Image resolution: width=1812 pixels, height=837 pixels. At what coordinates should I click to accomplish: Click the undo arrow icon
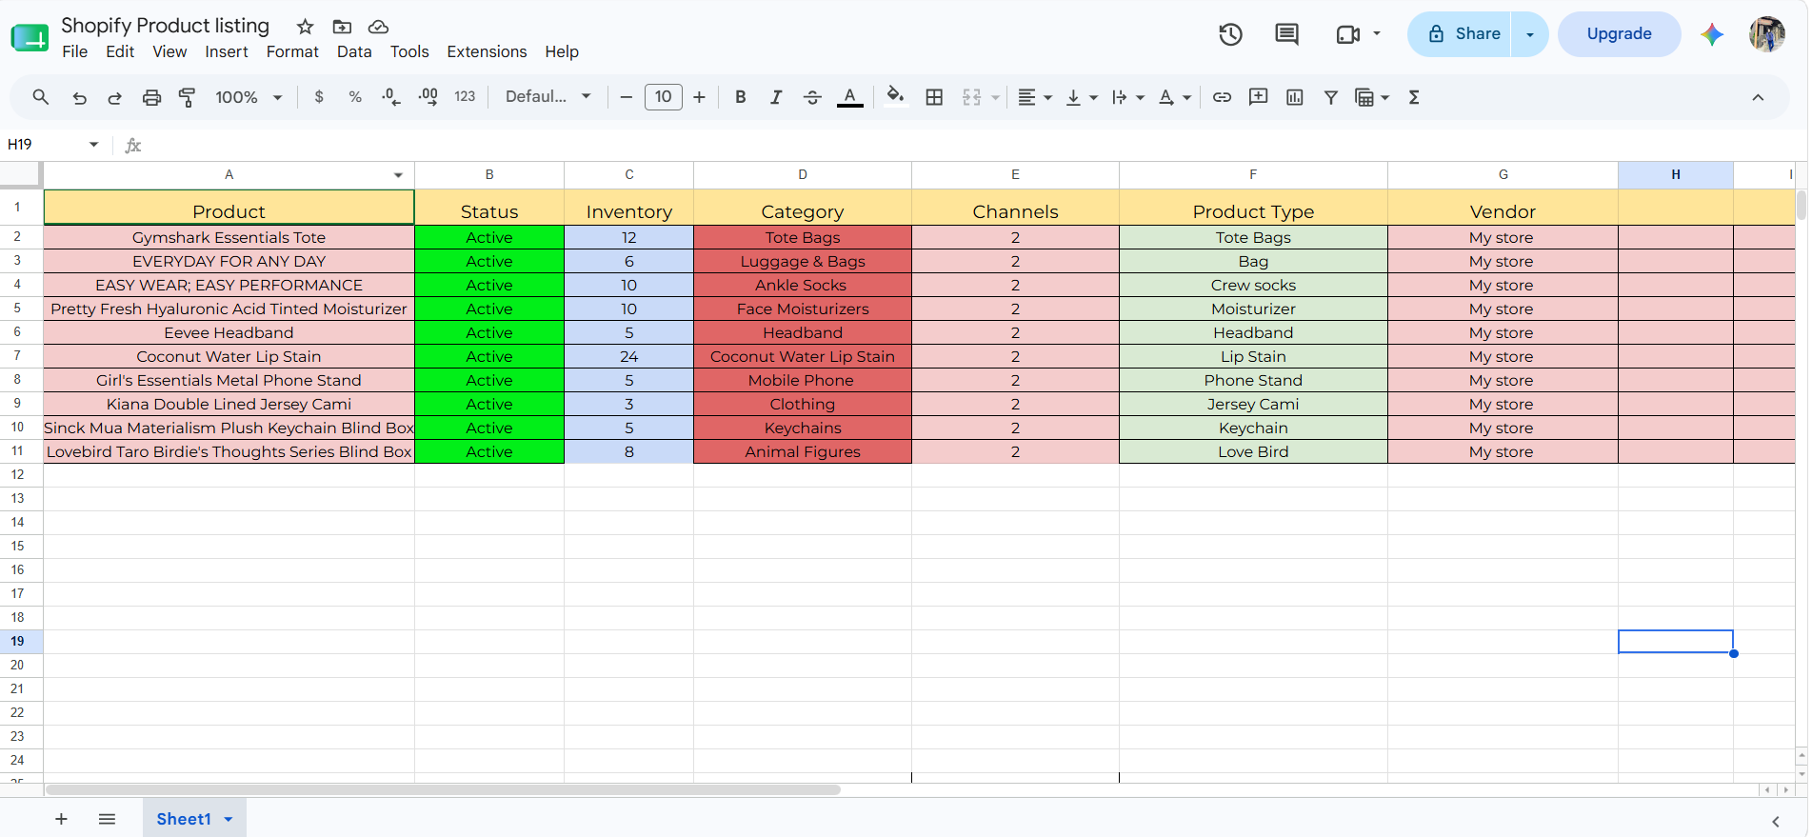[80, 97]
